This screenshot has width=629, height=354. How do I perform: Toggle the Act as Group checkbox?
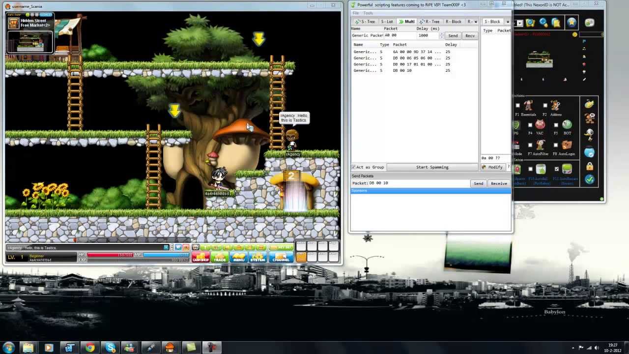pos(353,167)
